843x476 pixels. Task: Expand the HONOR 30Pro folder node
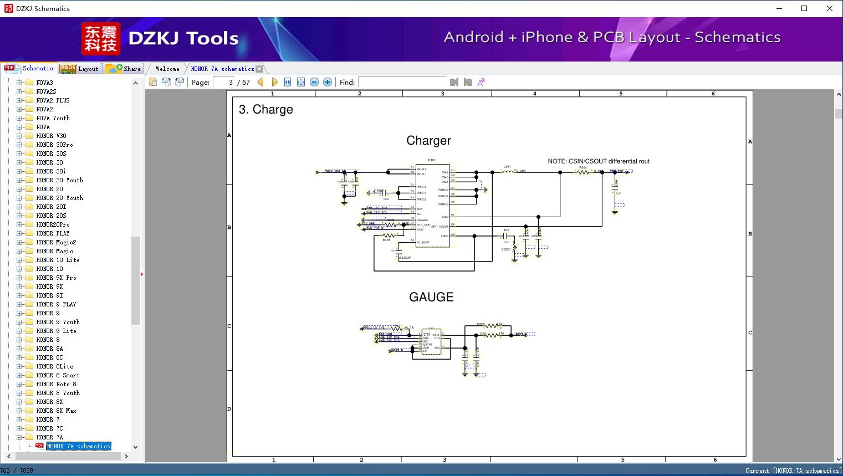(x=19, y=145)
